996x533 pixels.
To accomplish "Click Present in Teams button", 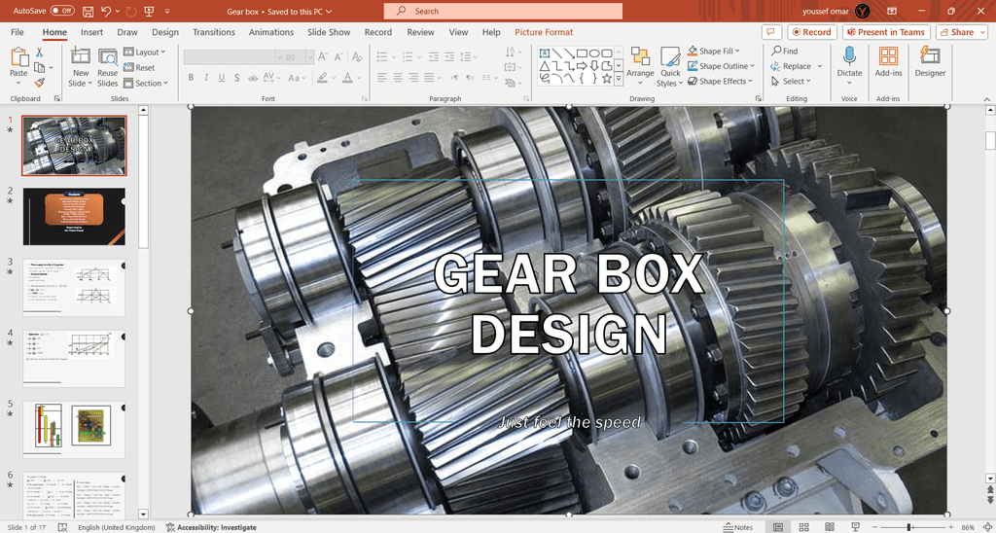I will coord(886,32).
